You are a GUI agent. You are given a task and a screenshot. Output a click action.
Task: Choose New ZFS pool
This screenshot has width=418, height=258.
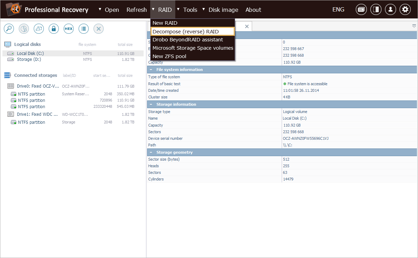click(193, 56)
